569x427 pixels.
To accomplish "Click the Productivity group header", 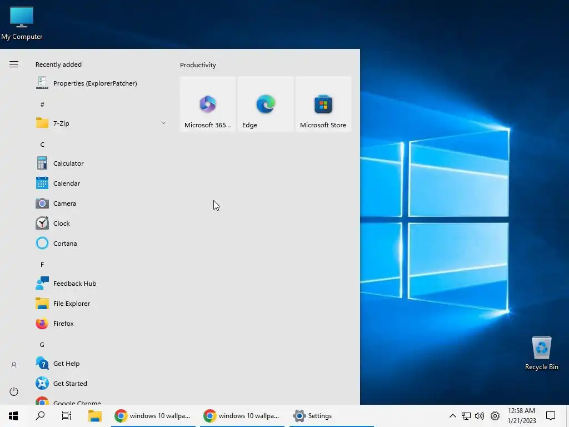I will (x=198, y=65).
